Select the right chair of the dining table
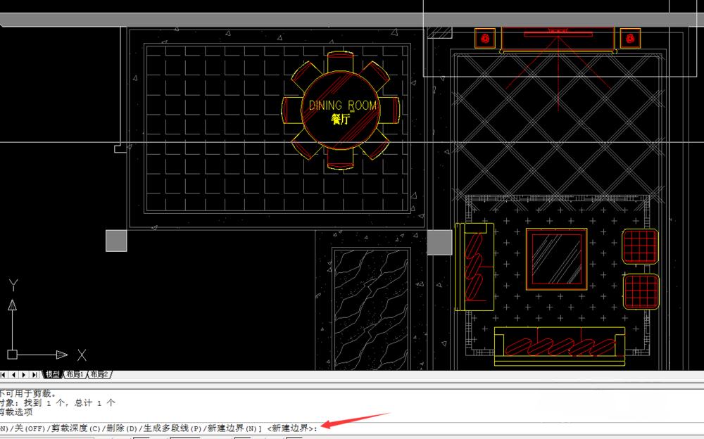The height and width of the screenshot is (439, 704). (x=389, y=110)
